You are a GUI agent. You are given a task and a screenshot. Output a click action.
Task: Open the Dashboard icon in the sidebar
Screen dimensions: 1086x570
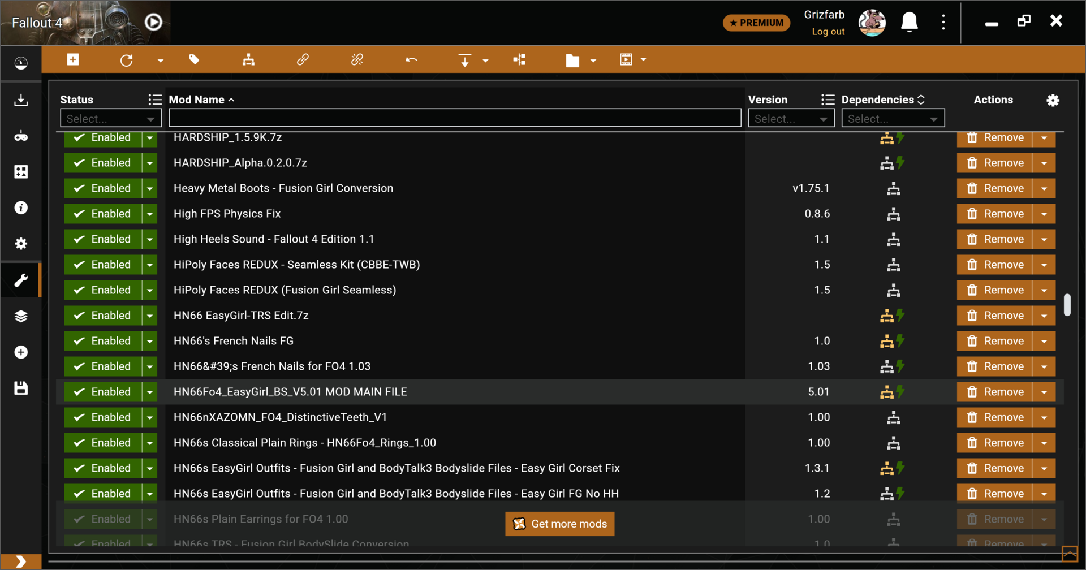21,63
